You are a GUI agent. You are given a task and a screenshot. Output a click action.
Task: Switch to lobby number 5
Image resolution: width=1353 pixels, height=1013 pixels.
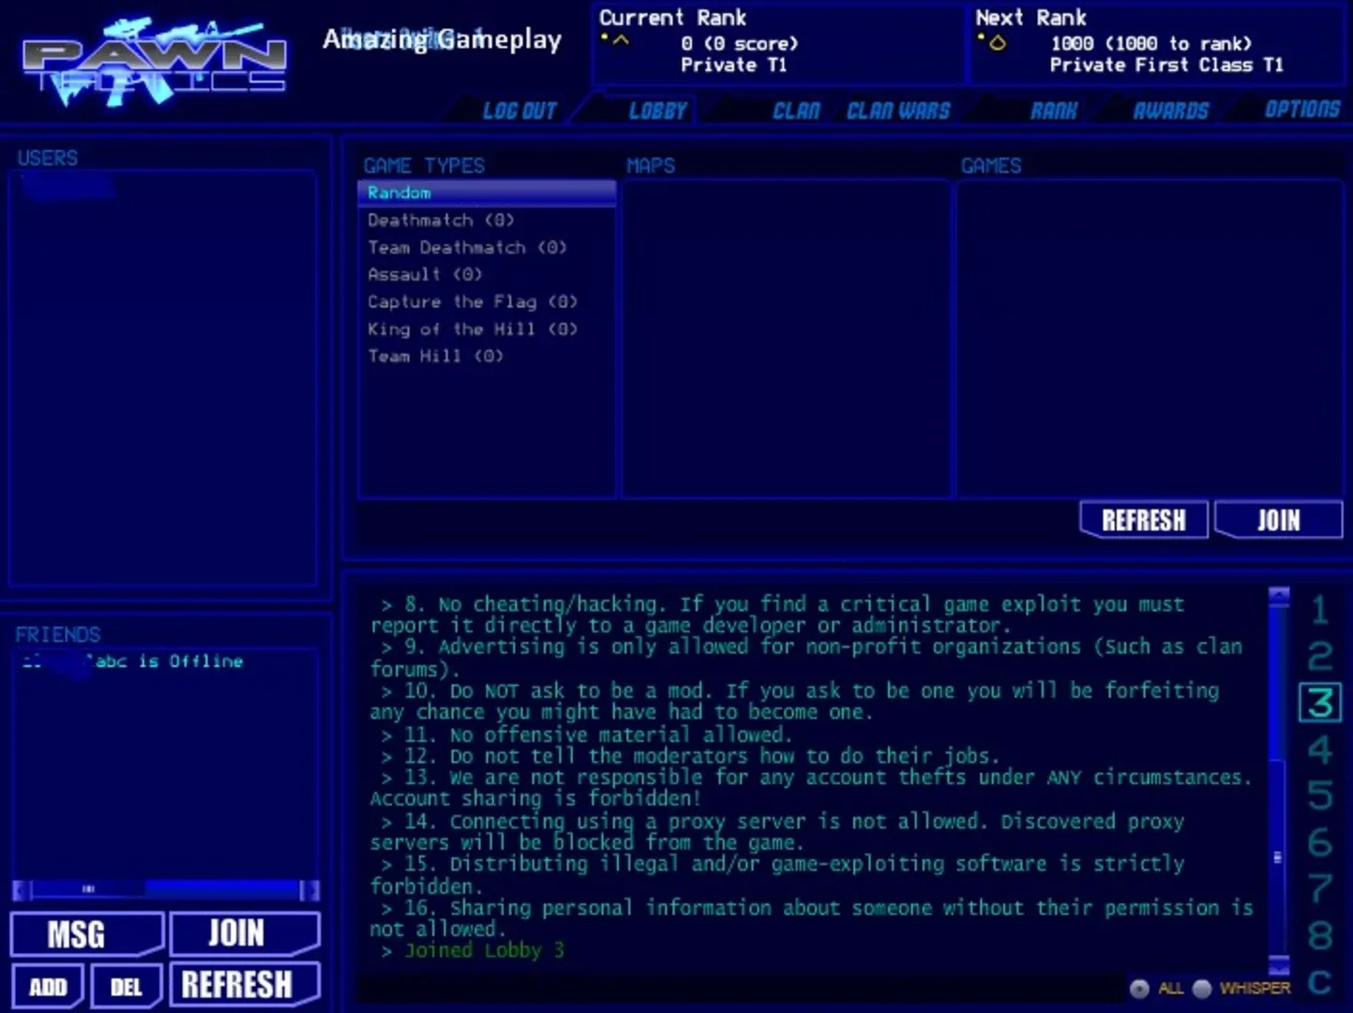(1319, 796)
